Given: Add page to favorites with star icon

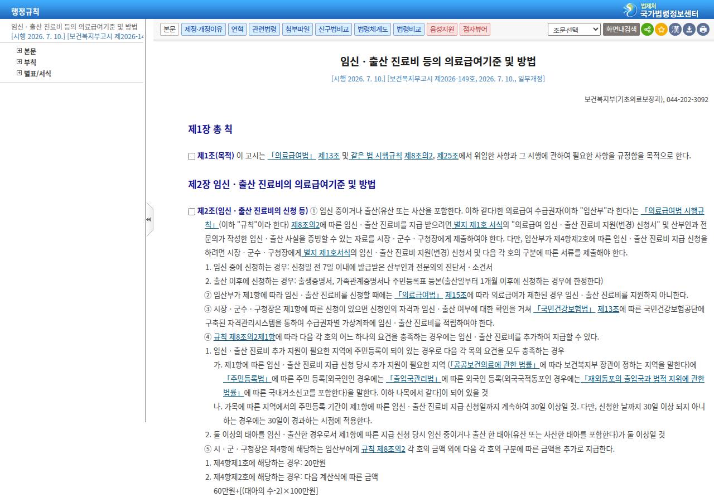Looking at the screenshot, I should pyautogui.click(x=661, y=30).
